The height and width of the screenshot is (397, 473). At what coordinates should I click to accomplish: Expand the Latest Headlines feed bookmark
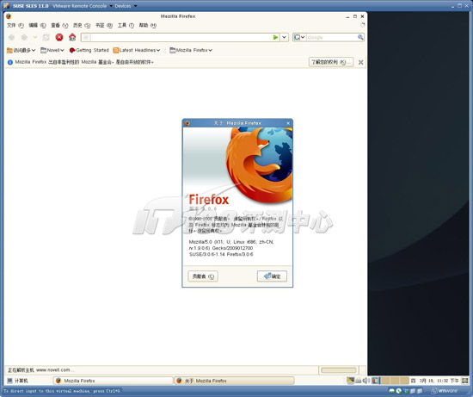pyautogui.click(x=137, y=50)
